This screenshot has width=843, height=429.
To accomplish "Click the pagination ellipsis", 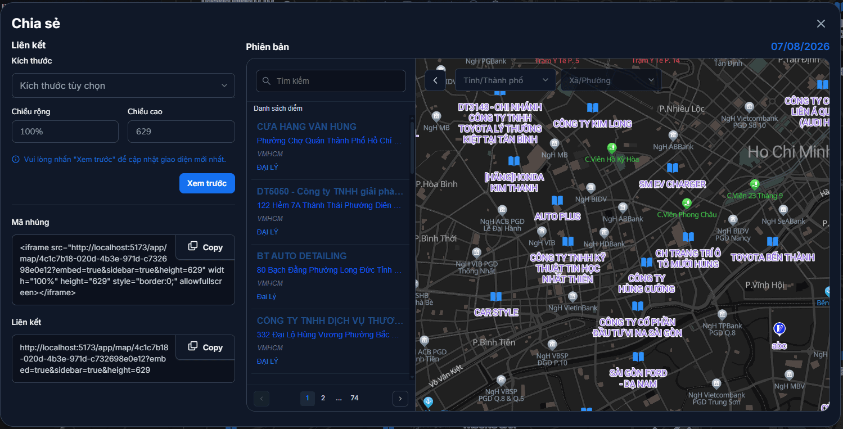I will (339, 398).
